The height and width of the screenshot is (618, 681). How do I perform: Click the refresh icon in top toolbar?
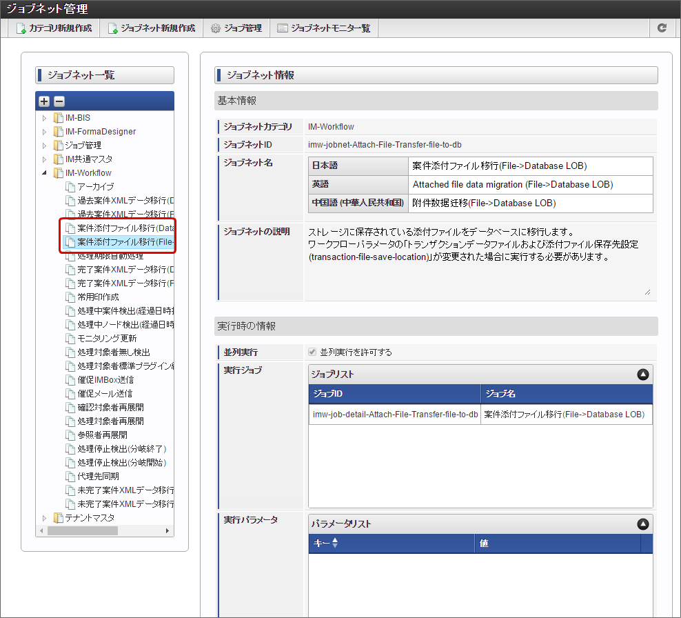pyautogui.click(x=662, y=28)
